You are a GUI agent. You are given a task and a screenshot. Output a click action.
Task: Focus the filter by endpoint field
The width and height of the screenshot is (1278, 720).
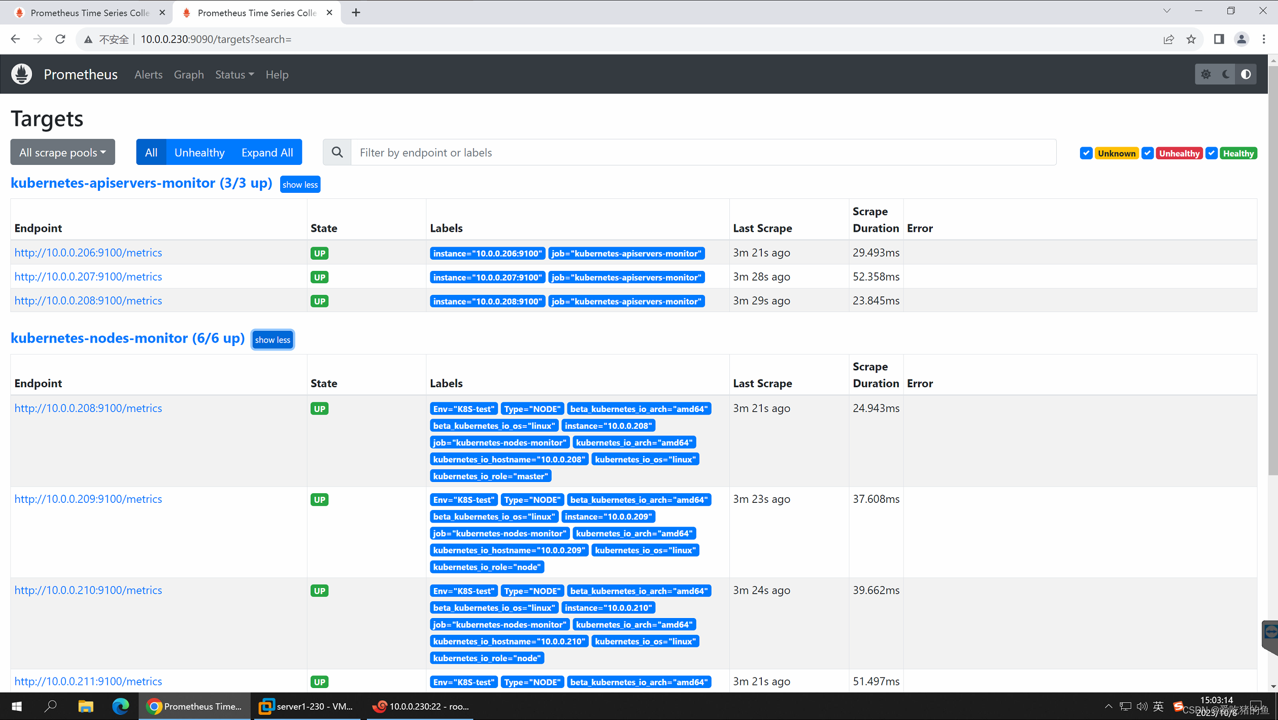[703, 152]
